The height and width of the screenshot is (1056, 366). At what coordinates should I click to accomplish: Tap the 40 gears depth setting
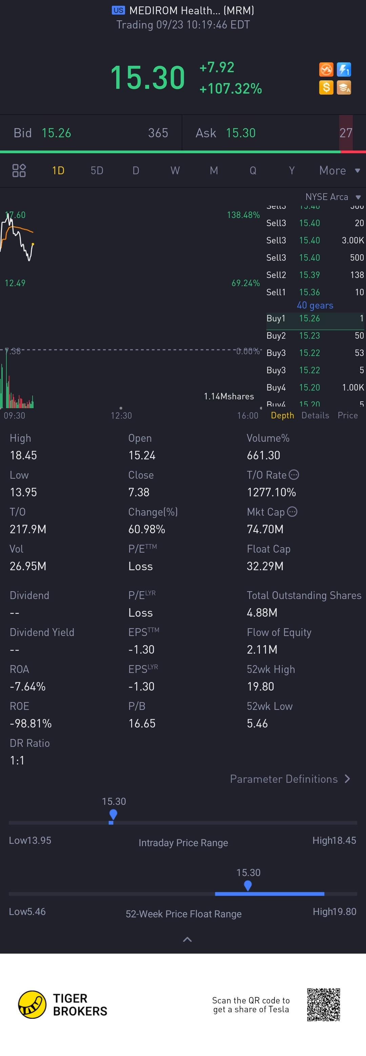coord(315,305)
